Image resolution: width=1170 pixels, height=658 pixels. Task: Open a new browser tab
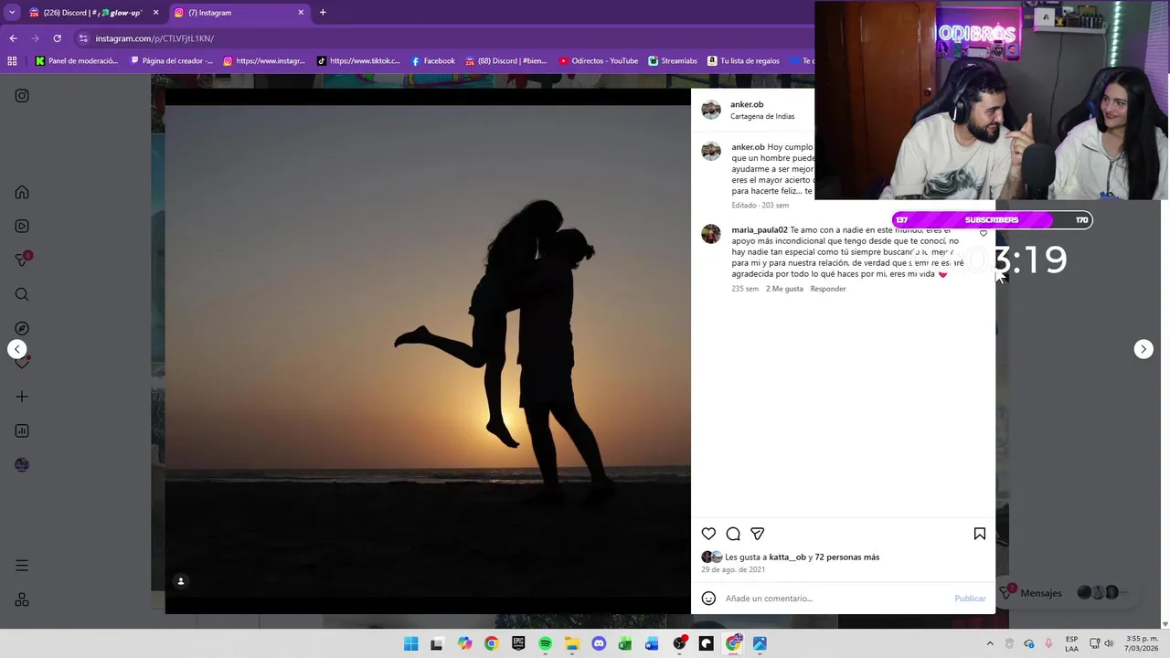[323, 13]
